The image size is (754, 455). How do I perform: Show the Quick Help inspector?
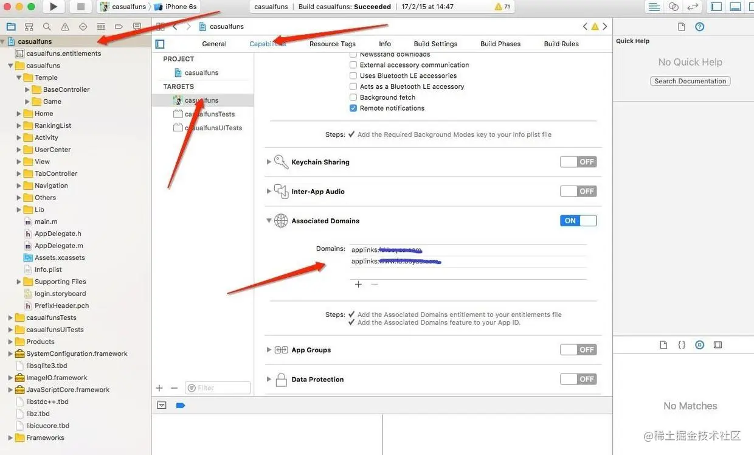[x=700, y=27]
